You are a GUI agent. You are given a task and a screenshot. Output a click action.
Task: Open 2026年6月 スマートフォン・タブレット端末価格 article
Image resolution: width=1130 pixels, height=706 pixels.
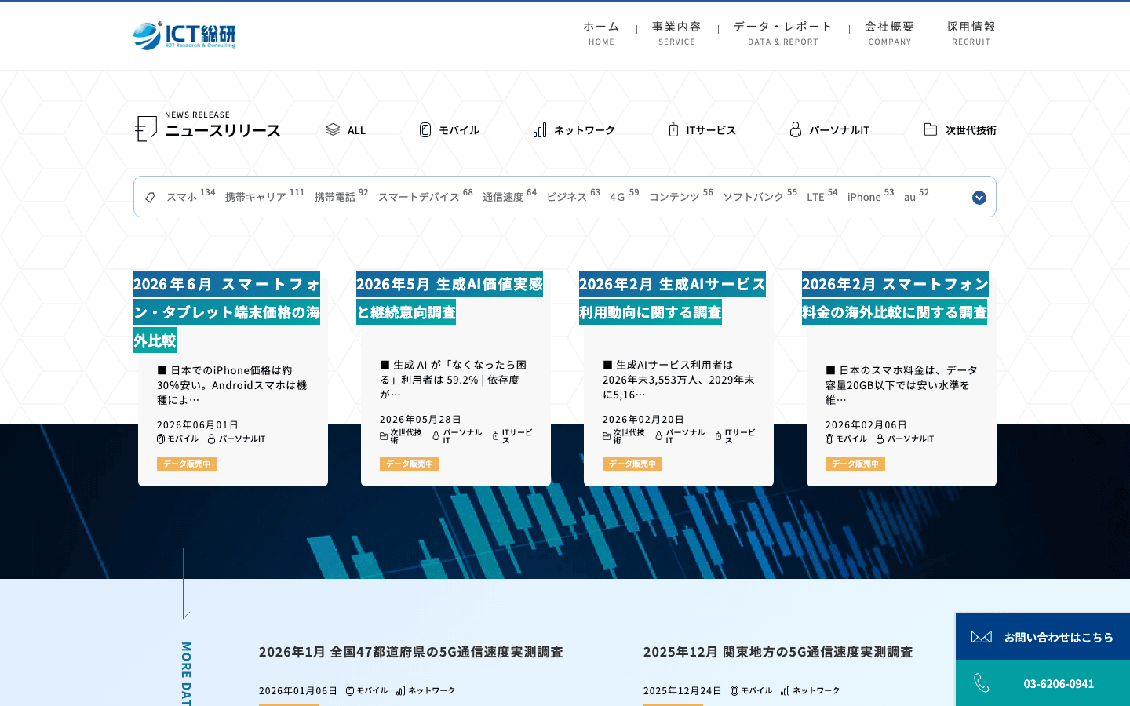coord(227,312)
